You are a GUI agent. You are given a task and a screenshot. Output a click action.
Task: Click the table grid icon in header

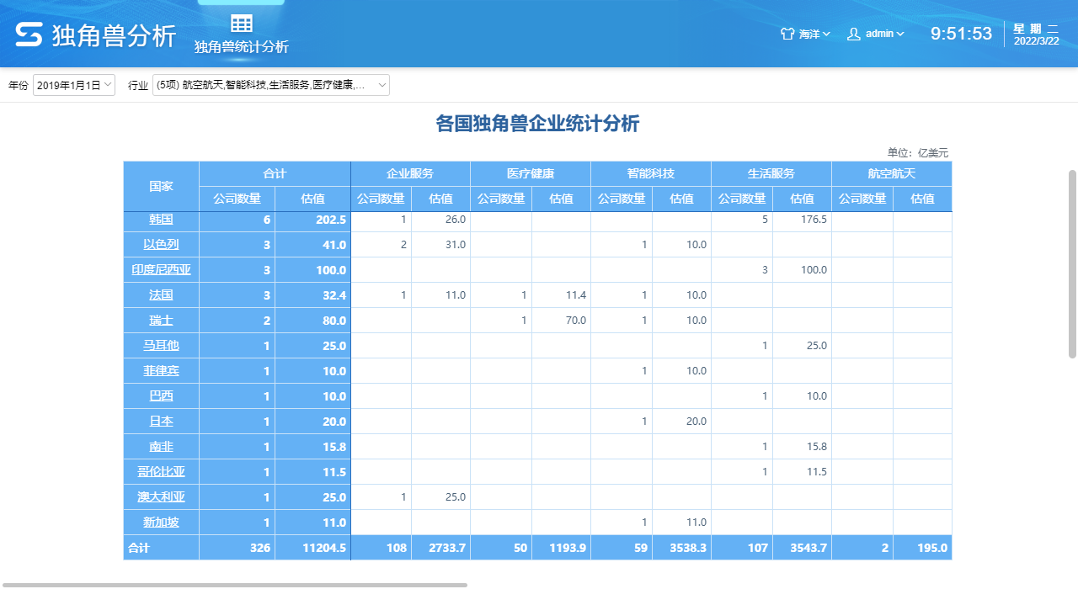tap(242, 24)
